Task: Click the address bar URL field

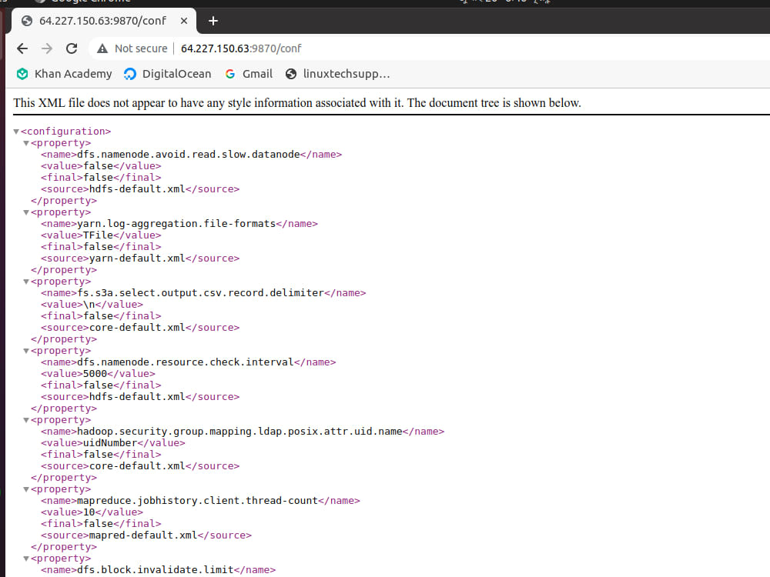Action: pos(241,48)
